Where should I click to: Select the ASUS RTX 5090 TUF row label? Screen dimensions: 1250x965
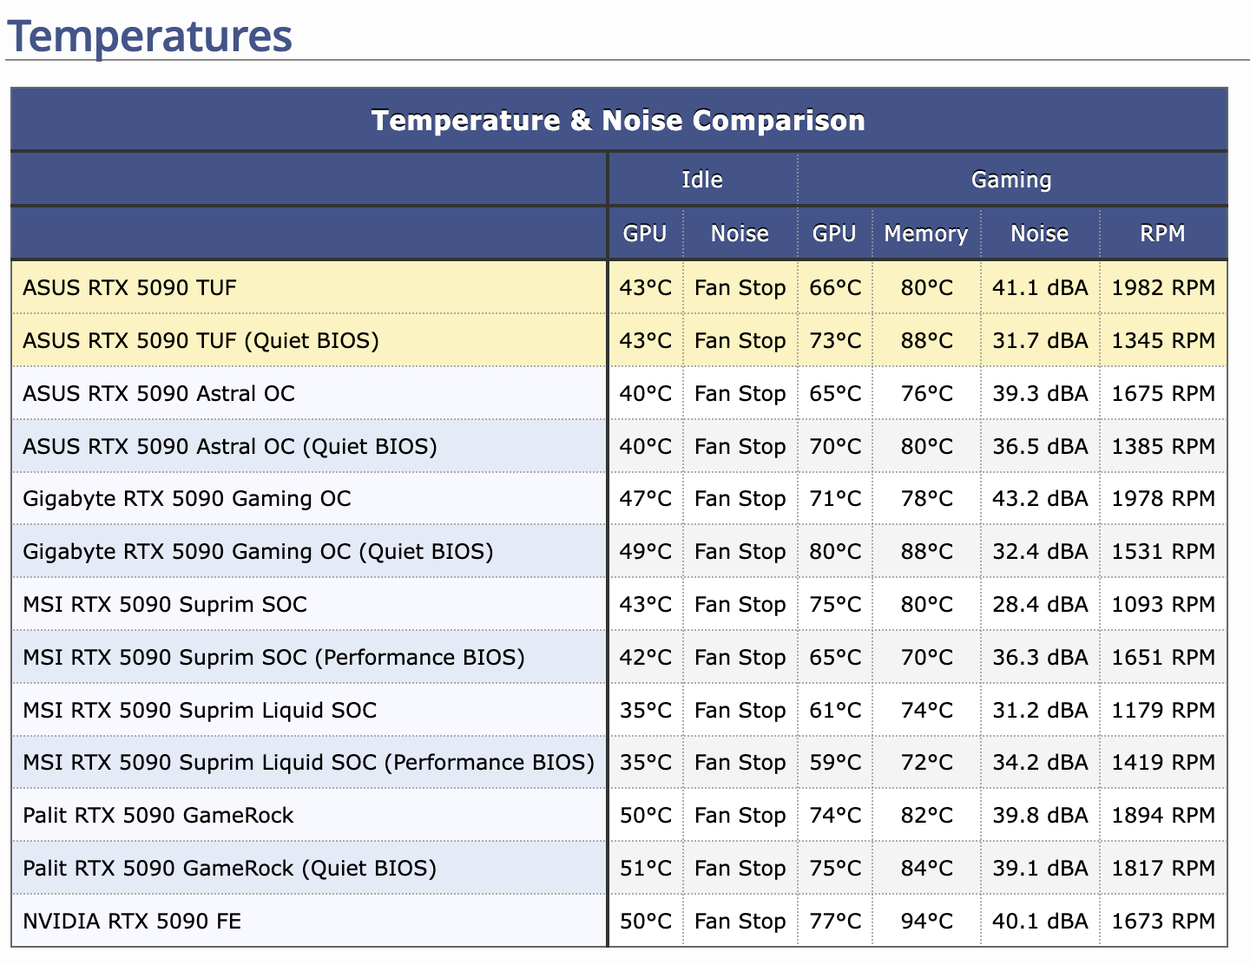[x=129, y=287]
